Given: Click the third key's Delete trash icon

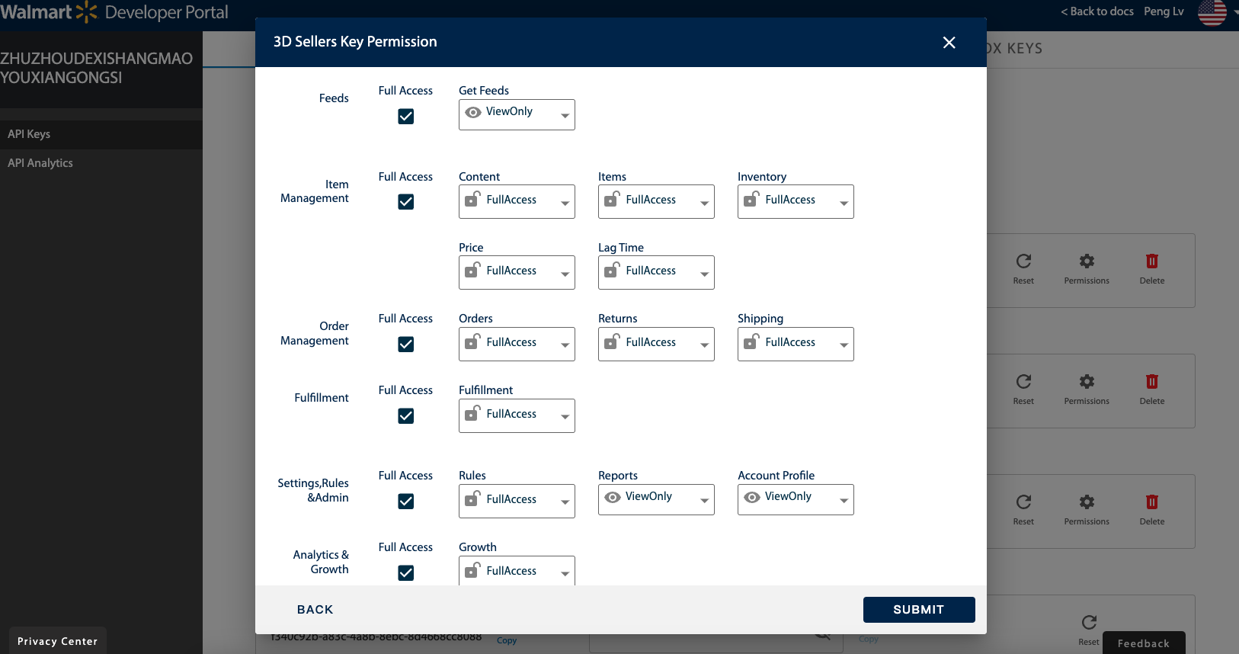Looking at the screenshot, I should click(1152, 502).
